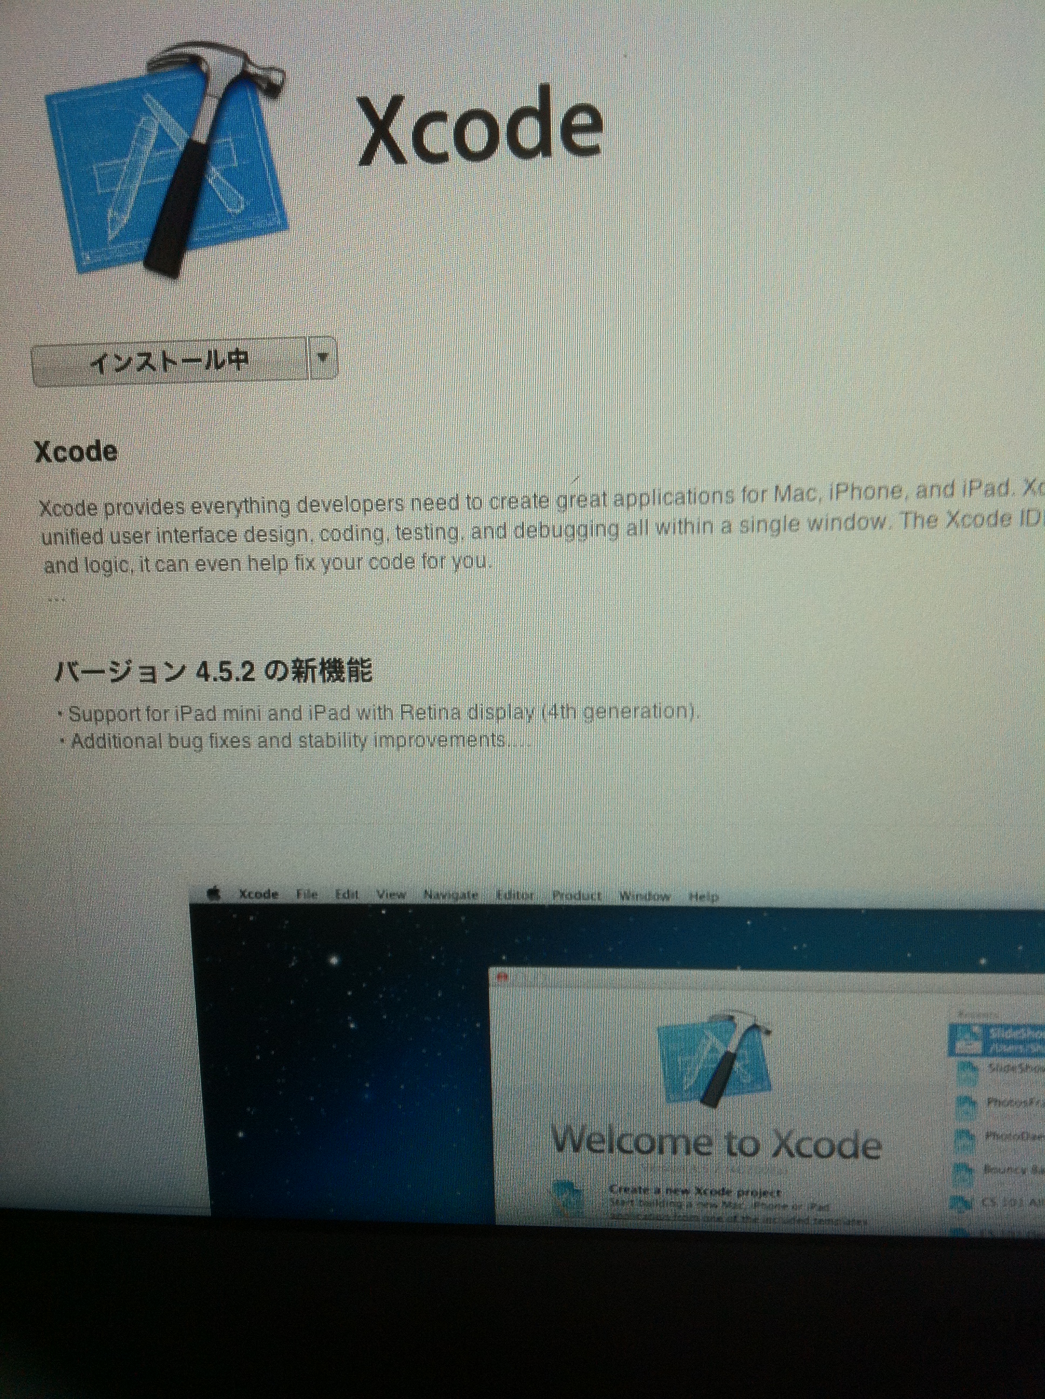Open the File menu in Xcode screenshot
1045x1399 pixels.
click(307, 894)
